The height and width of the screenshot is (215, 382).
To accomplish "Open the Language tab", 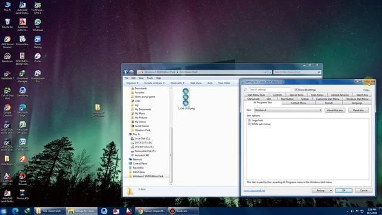I will click(x=357, y=103).
